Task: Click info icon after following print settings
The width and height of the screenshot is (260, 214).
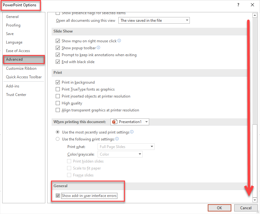Action: click(117, 139)
